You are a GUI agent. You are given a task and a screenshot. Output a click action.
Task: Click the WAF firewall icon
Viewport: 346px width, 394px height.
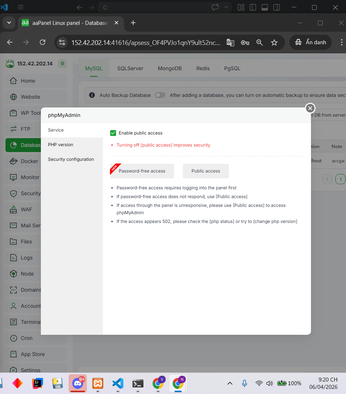pos(14,209)
